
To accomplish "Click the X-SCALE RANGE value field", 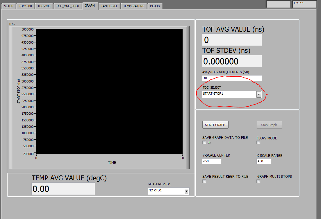I will pyautogui.click(x=264, y=161).
